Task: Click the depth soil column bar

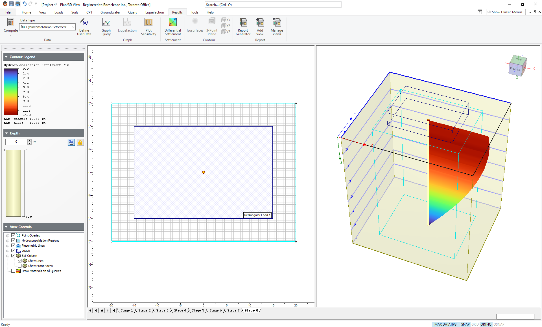Action: point(13,183)
